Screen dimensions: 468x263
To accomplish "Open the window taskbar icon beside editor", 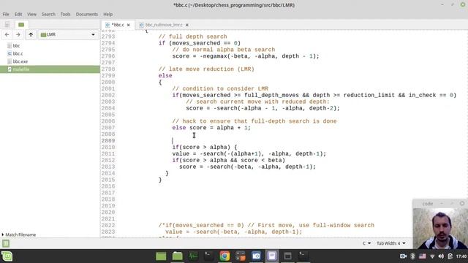I will 287,256.
